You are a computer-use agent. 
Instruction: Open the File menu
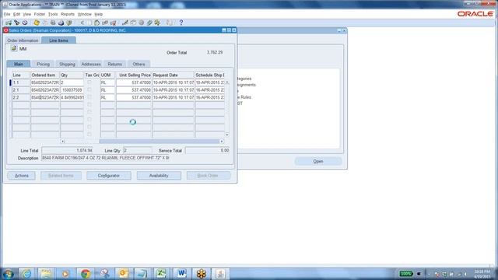click(7, 14)
